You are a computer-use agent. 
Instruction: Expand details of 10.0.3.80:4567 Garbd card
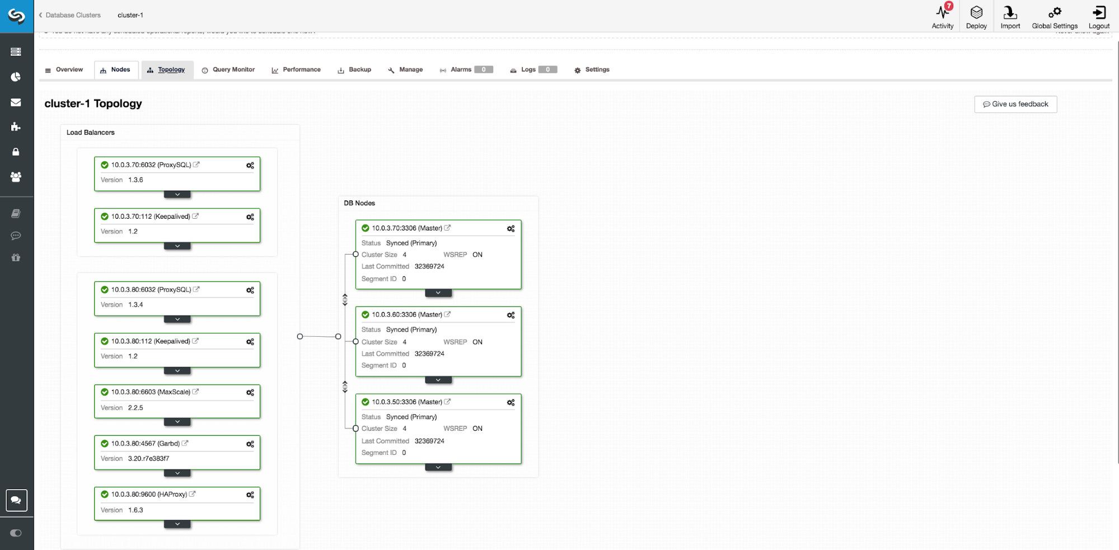[177, 473]
